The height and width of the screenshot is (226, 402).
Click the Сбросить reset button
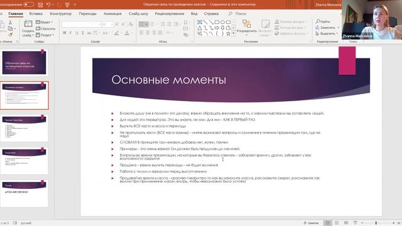tap(45, 29)
